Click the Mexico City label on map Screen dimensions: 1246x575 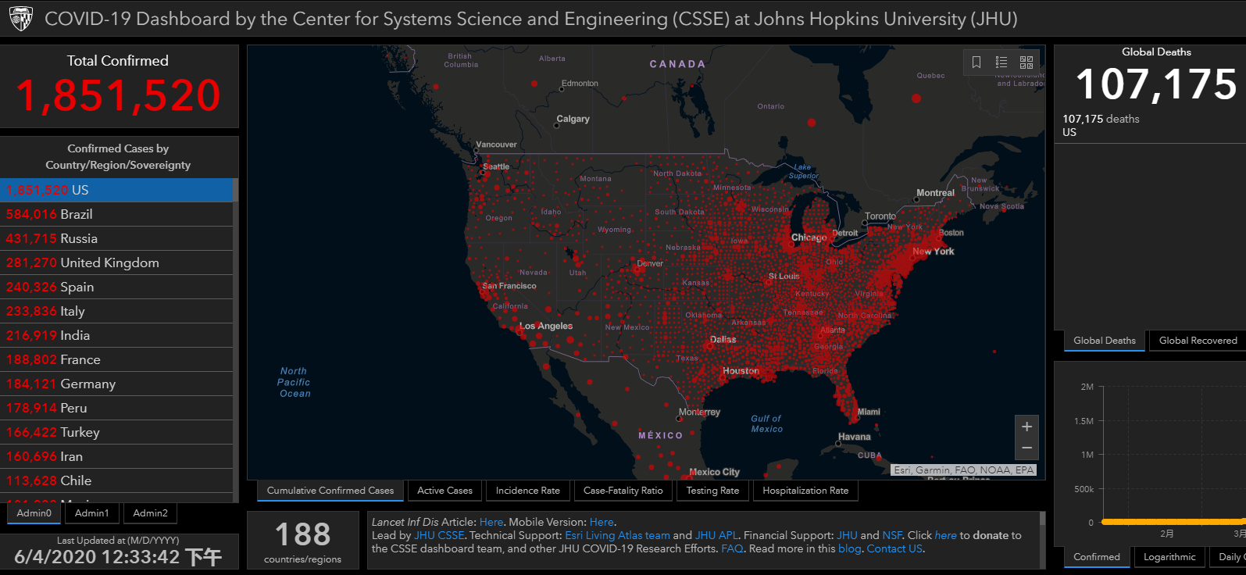tap(714, 472)
